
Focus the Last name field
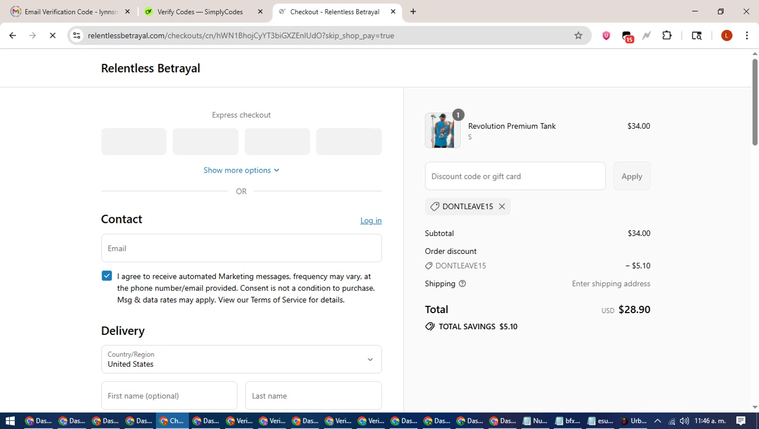click(314, 396)
